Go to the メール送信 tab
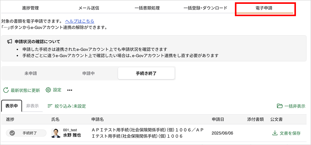Viewport: 311px width, 145px height. click(88, 8)
